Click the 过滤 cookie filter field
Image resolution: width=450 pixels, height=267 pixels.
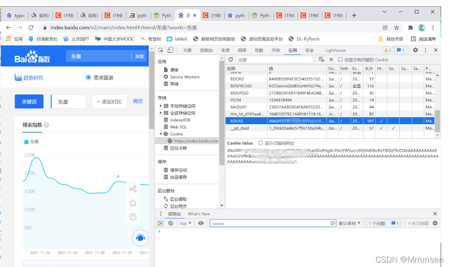point(275,59)
